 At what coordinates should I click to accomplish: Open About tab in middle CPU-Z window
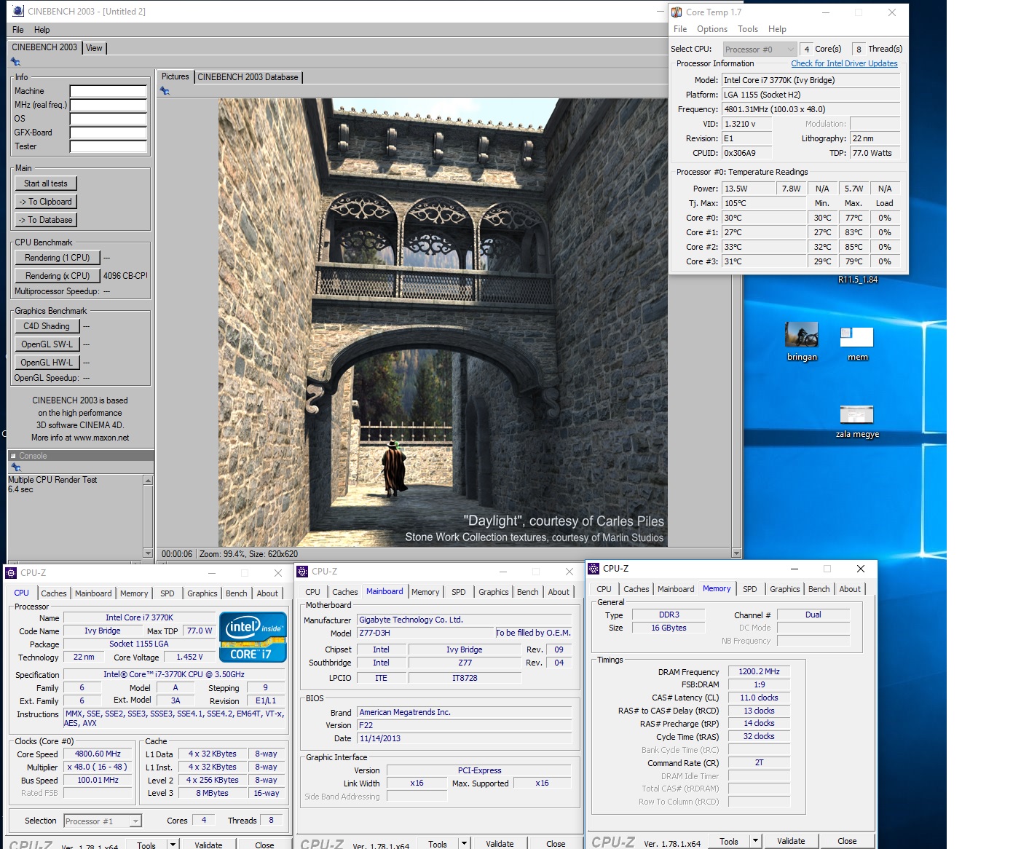coord(559,592)
